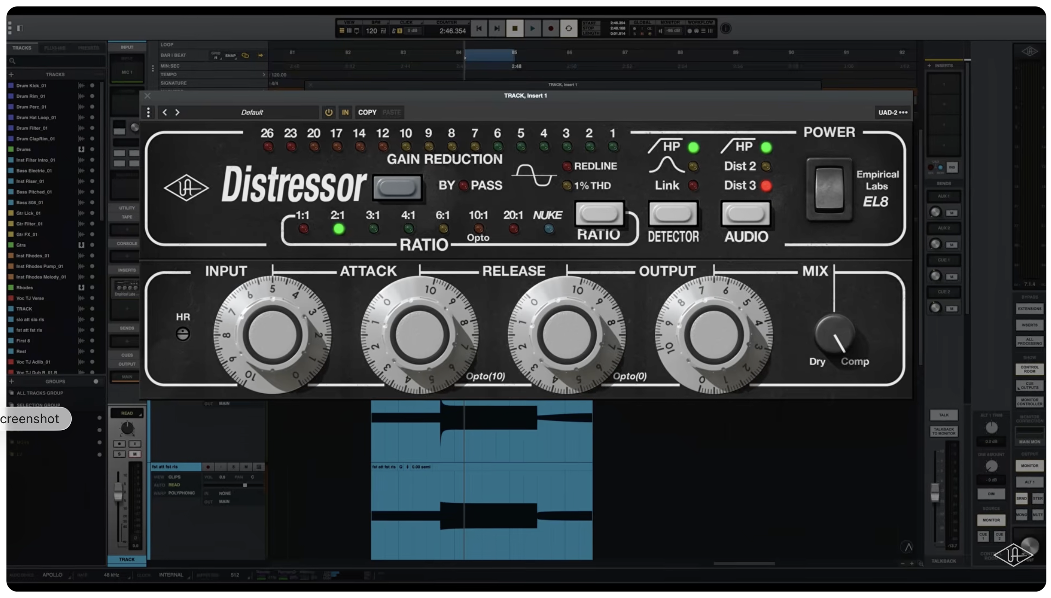Click the 48 kHz sample rate in status bar
The image size is (1051, 598).
click(x=112, y=575)
